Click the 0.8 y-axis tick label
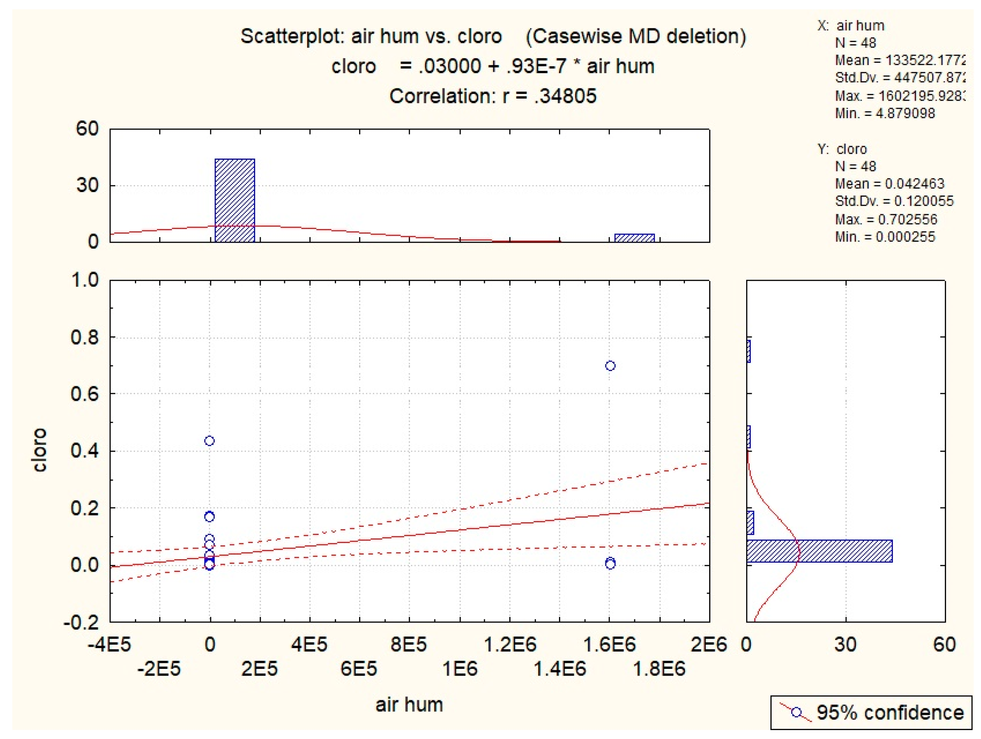This screenshot has width=981, height=739. coord(84,337)
